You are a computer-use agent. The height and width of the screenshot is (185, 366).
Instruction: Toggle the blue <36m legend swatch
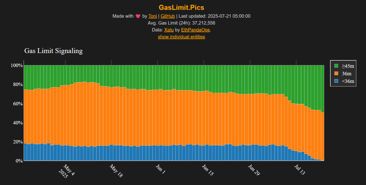point(336,81)
